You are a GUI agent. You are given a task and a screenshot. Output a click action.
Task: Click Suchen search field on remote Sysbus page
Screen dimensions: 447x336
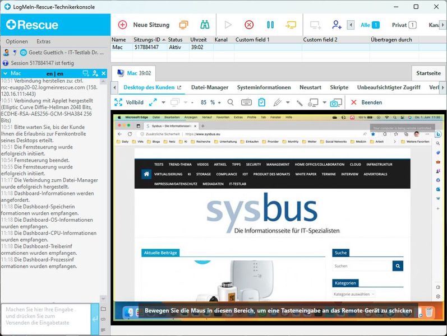point(362,266)
